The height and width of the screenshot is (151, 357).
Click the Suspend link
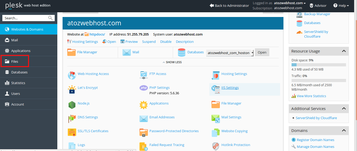149,42
